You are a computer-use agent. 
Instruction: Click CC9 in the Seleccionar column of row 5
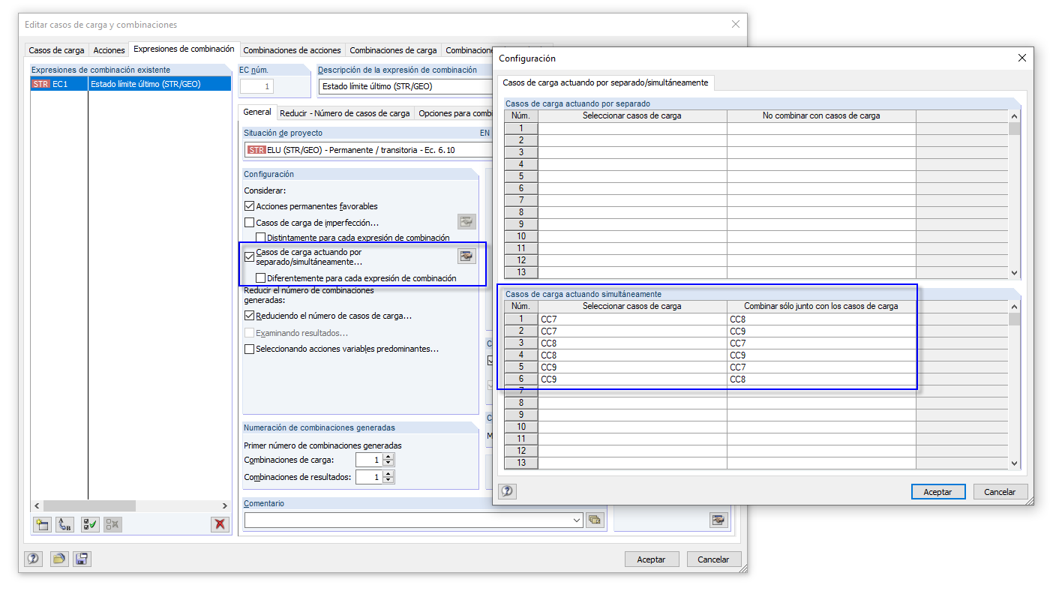(632, 367)
